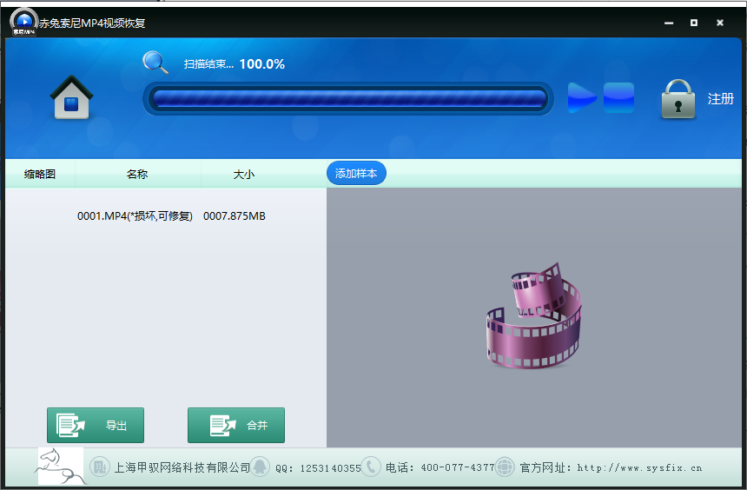Click the 添加样本 add sample button
Viewport: 747px width, 490px height.
[356, 174]
